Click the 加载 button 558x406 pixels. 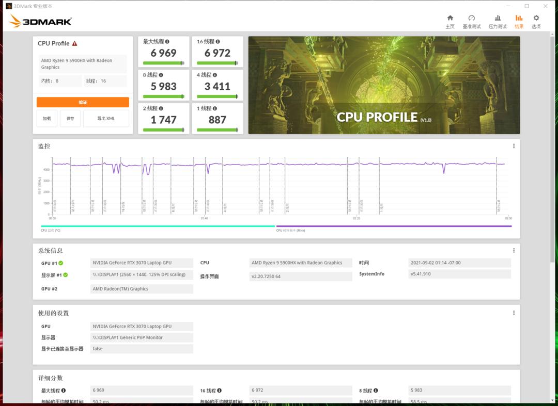[47, 119]
